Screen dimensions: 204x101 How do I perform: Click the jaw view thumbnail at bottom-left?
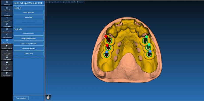click(x=48, y=97)
